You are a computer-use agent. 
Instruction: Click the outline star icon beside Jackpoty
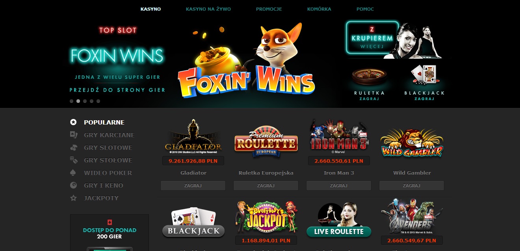coord(73,198)
